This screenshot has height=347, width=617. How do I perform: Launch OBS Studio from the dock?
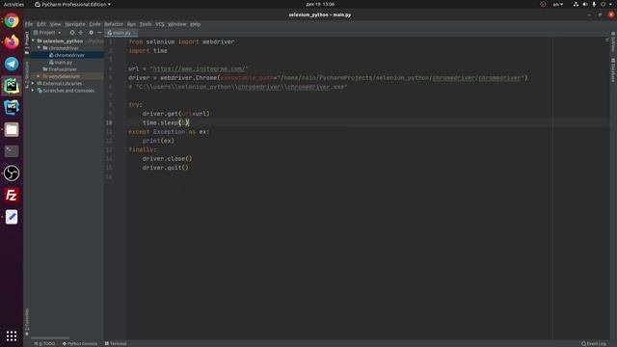pos(12,173)
